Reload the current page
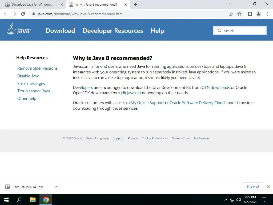The image size is (273, 205). tap(23, 14)
